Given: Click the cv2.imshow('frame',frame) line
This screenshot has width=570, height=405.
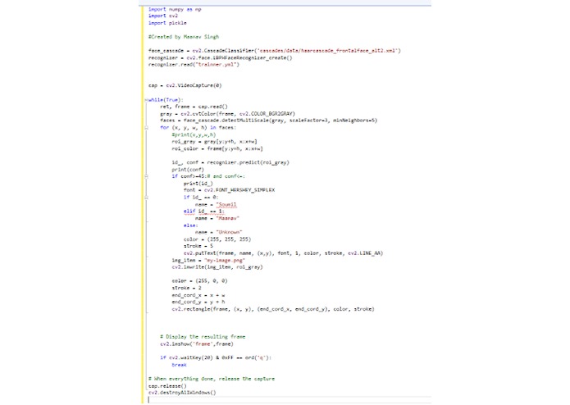Looking at the screenshot, I should pos(197,344).
